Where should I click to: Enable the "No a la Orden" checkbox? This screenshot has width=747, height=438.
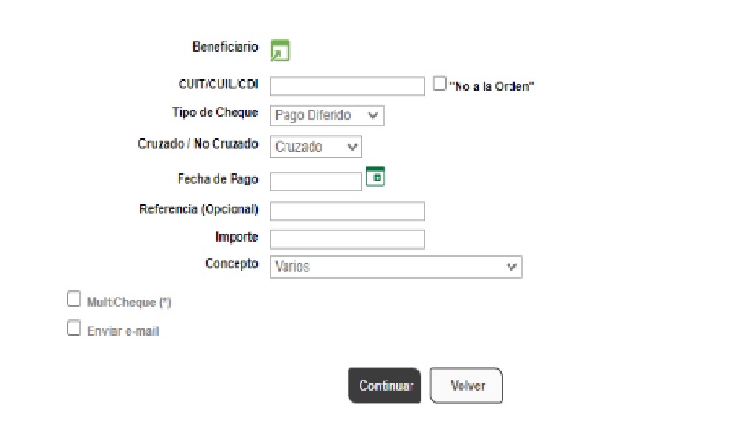(x=439, y=84)
